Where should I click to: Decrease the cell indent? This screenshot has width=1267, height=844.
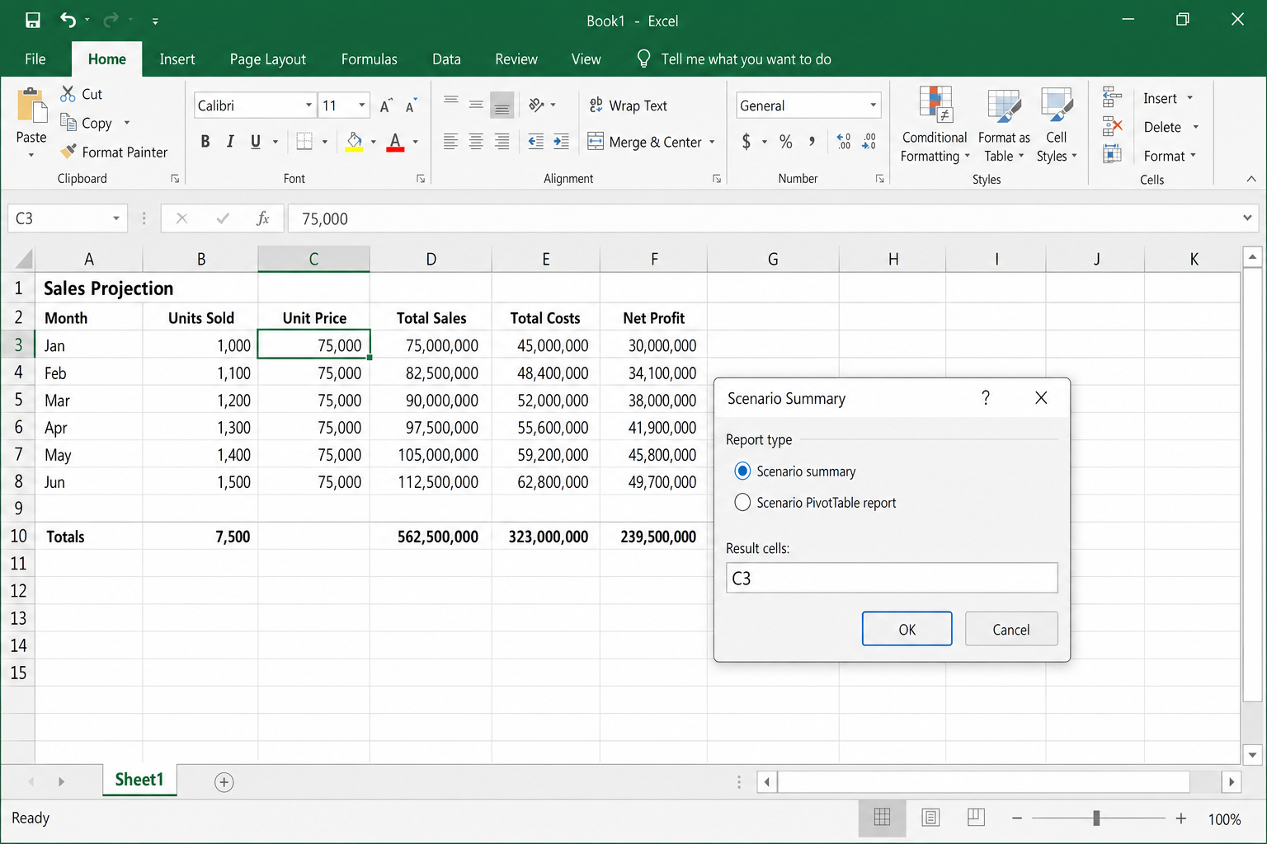pos(535,142)
